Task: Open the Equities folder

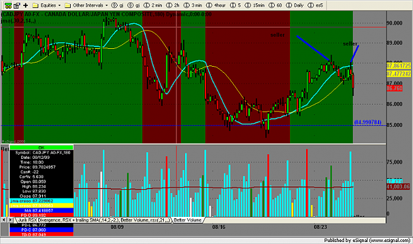Action: [44, 5]
